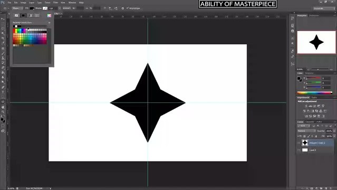The height and width of the screenshot is (190, 337).
Task: Open the View menu
Action: click(63, 3)
